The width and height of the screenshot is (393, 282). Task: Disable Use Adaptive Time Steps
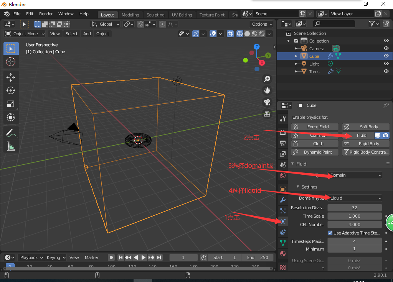point(330,233)
